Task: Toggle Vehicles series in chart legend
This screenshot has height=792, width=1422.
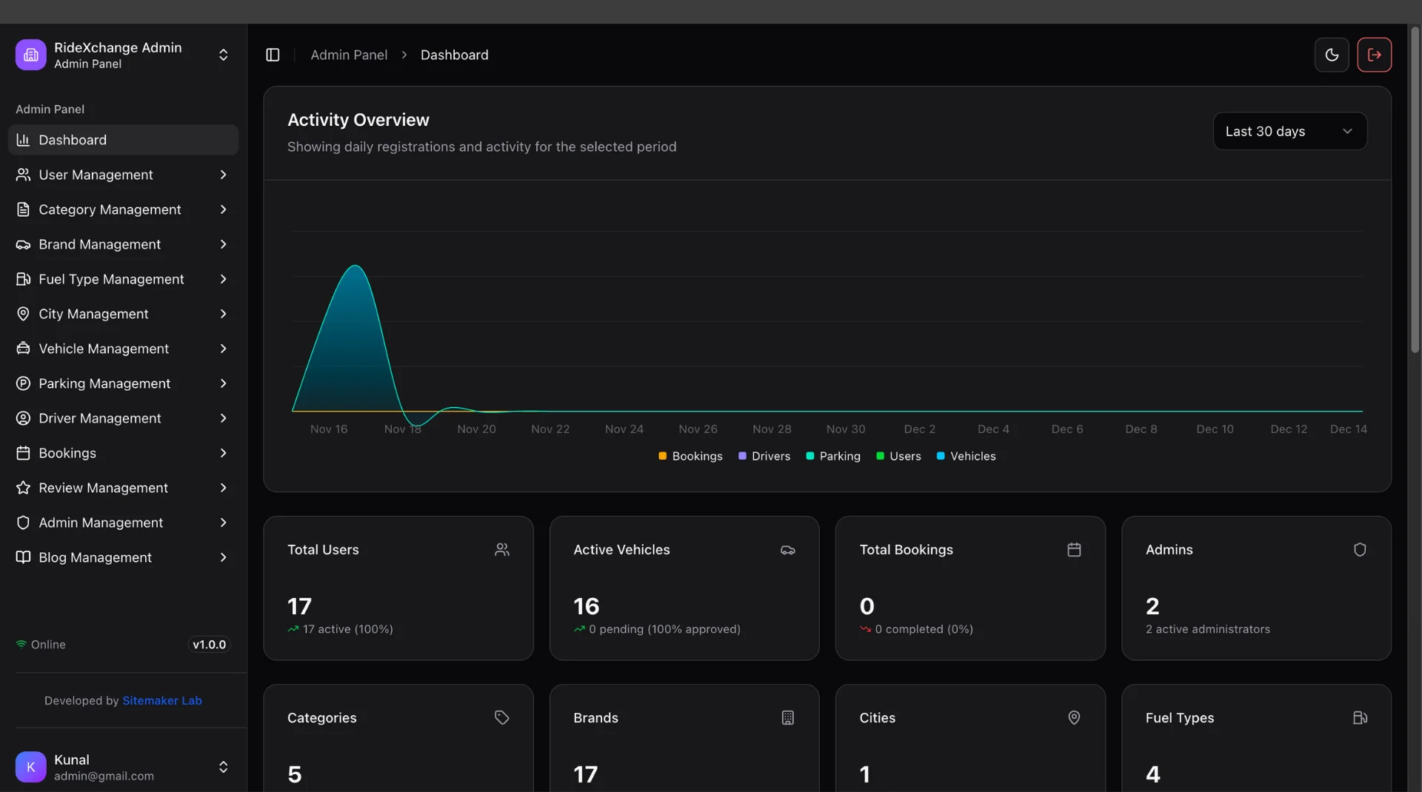Action: click(x=967, y=456)
